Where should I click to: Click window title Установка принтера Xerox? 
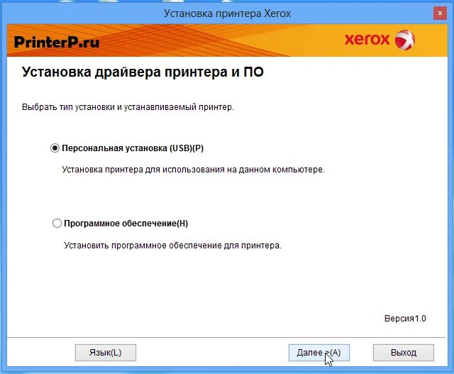click(x=227, y=13)
